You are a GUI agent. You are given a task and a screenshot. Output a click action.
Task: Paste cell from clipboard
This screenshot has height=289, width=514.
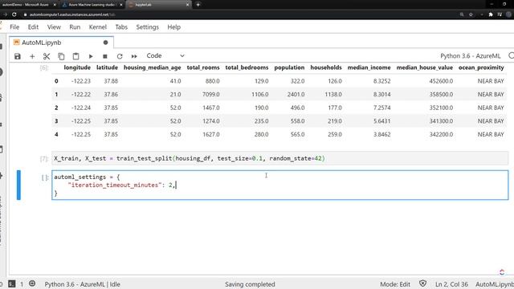[x=75, y=56]
